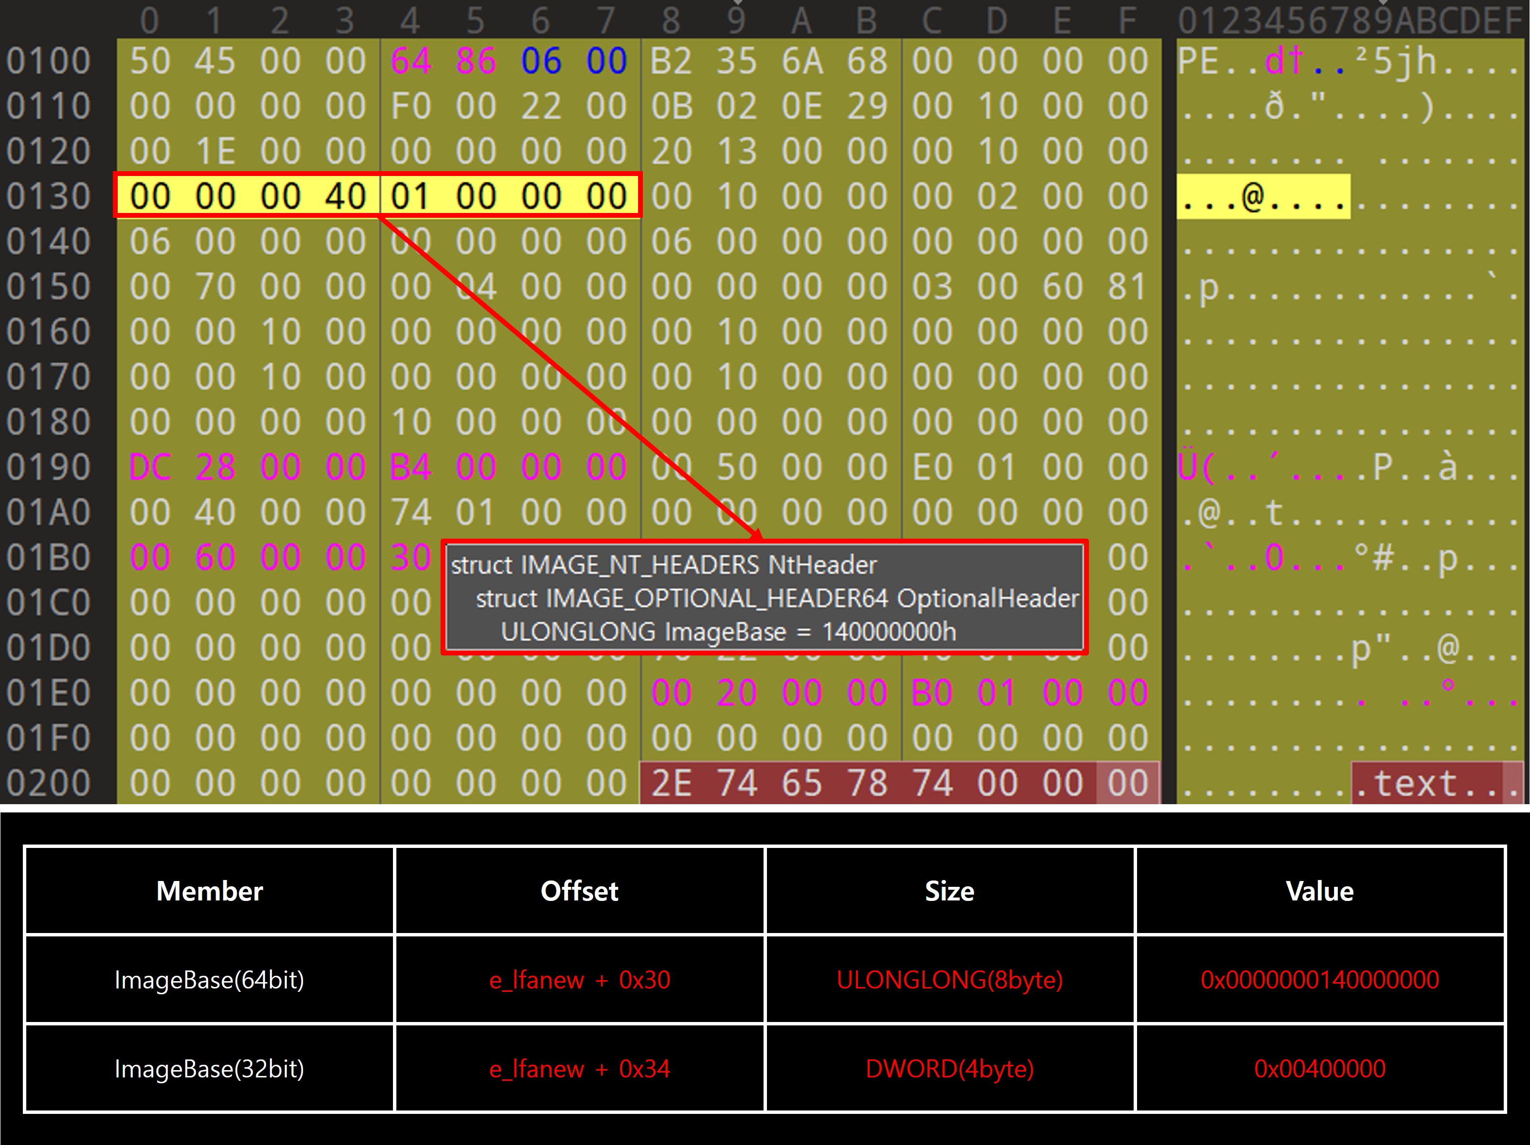Click row offset label 0130
The image size is (1530, 1145).
pos(49,196)
